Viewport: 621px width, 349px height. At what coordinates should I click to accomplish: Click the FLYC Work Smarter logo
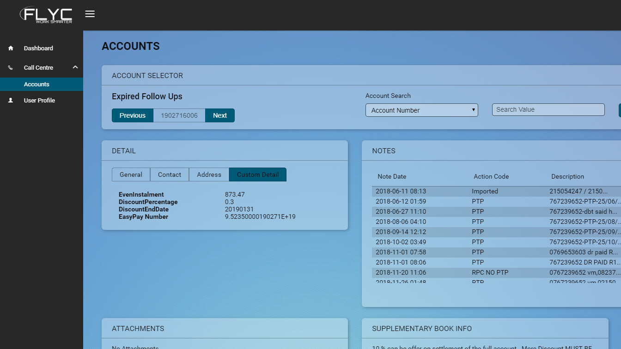tap(46, 15)
